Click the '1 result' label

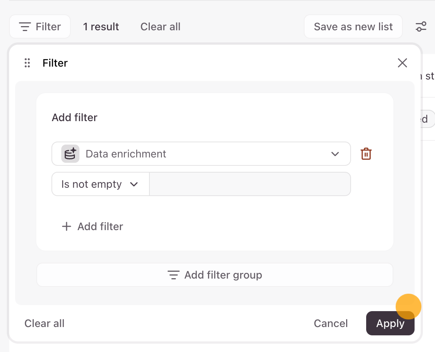tap(101, 27)
